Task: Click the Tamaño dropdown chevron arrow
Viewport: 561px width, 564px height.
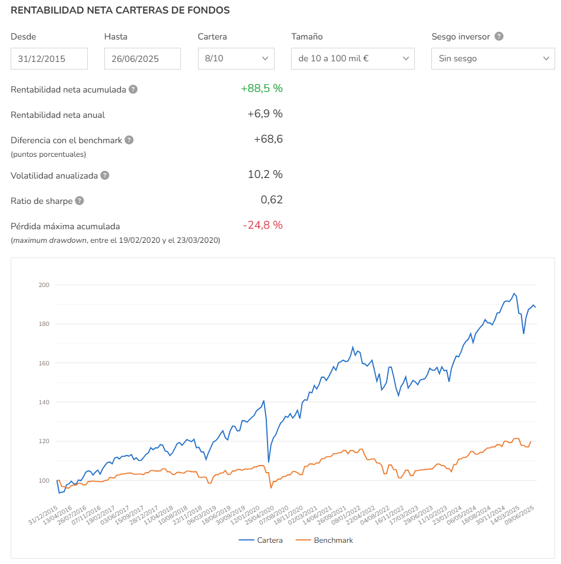Action: pos(406,58)
